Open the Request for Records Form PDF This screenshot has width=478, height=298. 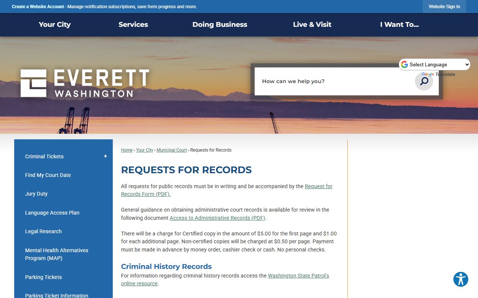227,190
